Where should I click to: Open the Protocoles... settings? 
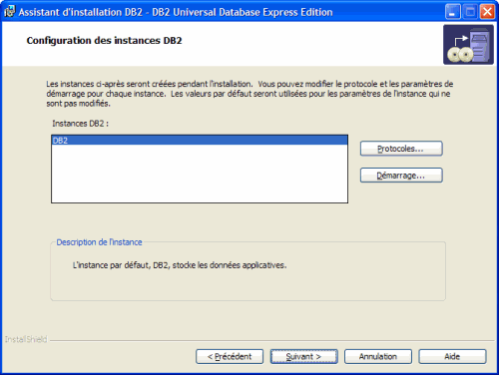point(401,149)
